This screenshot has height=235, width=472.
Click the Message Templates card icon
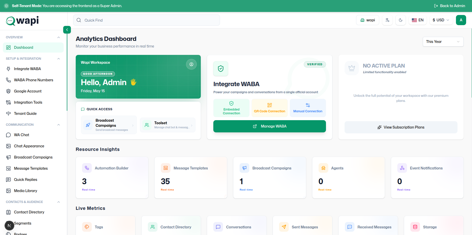[x=166, y=168]
